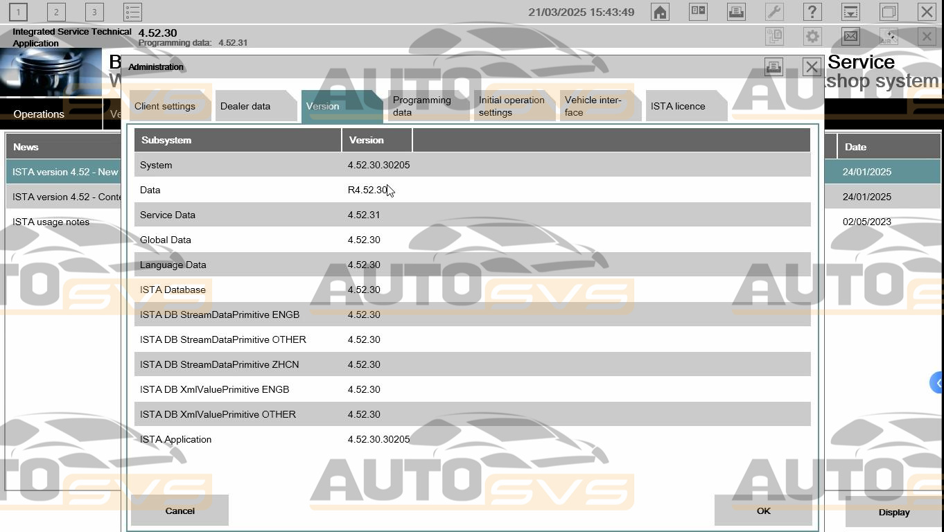The width and height of the screenshot is (944, 532).
Task: Open the Vehicle interface tab
Action: tap(600, 106)
